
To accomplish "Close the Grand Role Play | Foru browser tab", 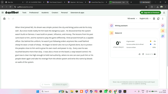I will click(106, 2).
